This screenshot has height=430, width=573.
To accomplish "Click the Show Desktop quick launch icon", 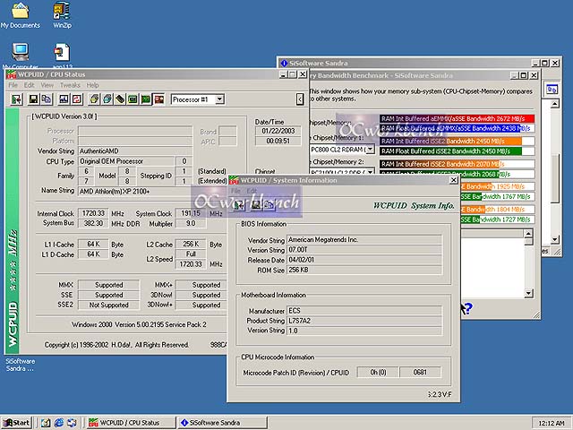I will pos(46,423).
